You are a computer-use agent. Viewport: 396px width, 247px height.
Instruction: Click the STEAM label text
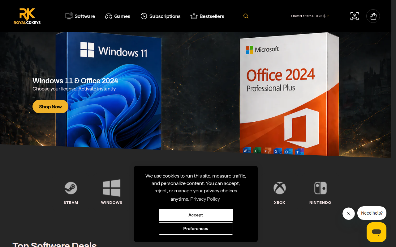[71, 203]
